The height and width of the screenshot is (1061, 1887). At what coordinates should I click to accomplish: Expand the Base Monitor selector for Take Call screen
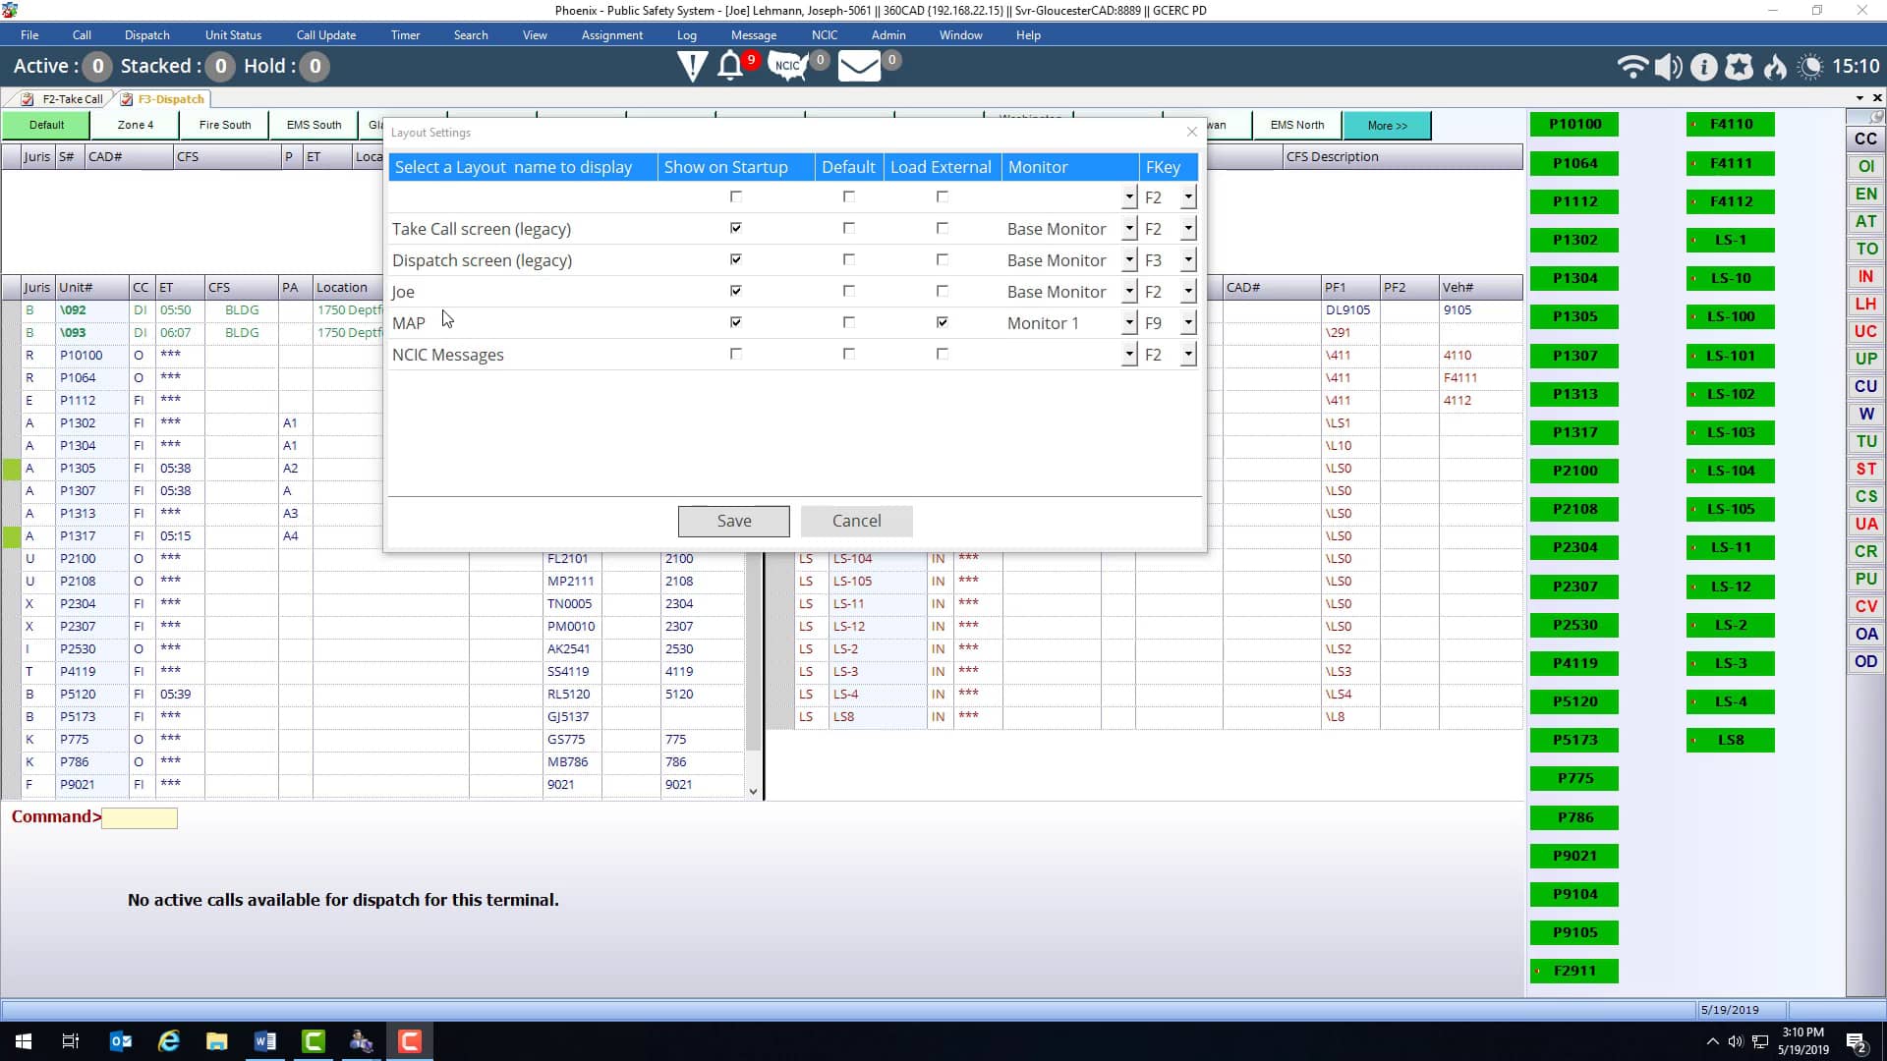tap(1127, 228)
